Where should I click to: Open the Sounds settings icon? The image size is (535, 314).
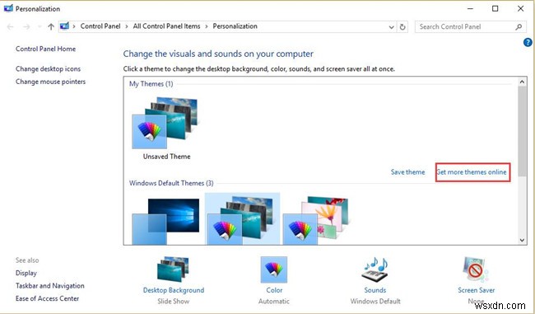[374, 269]
